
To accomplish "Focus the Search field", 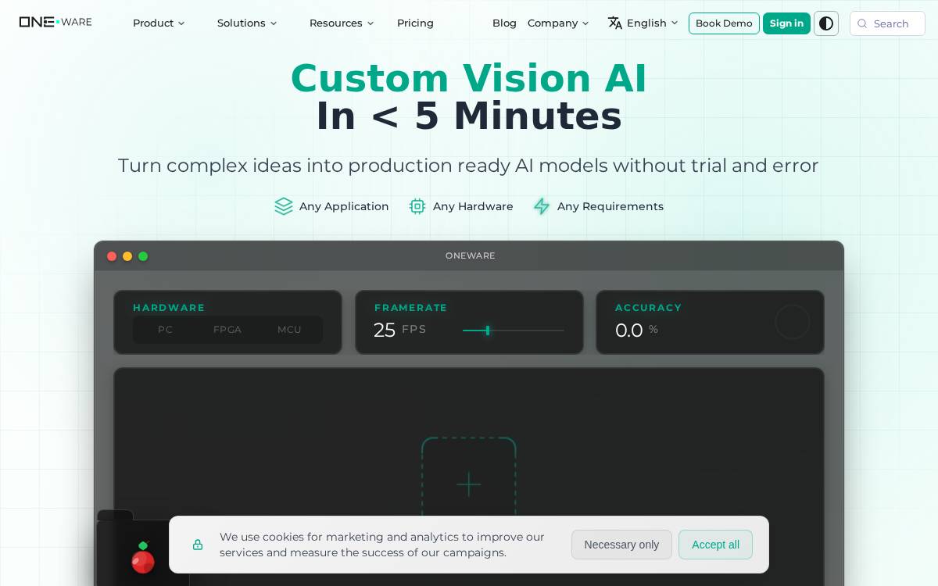I will tap(887, 23).
